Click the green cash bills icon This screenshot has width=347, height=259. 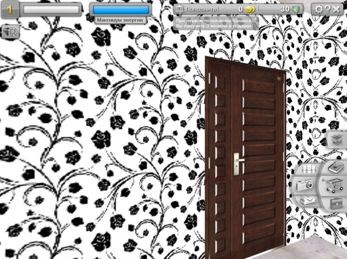[x=295, y=9]
